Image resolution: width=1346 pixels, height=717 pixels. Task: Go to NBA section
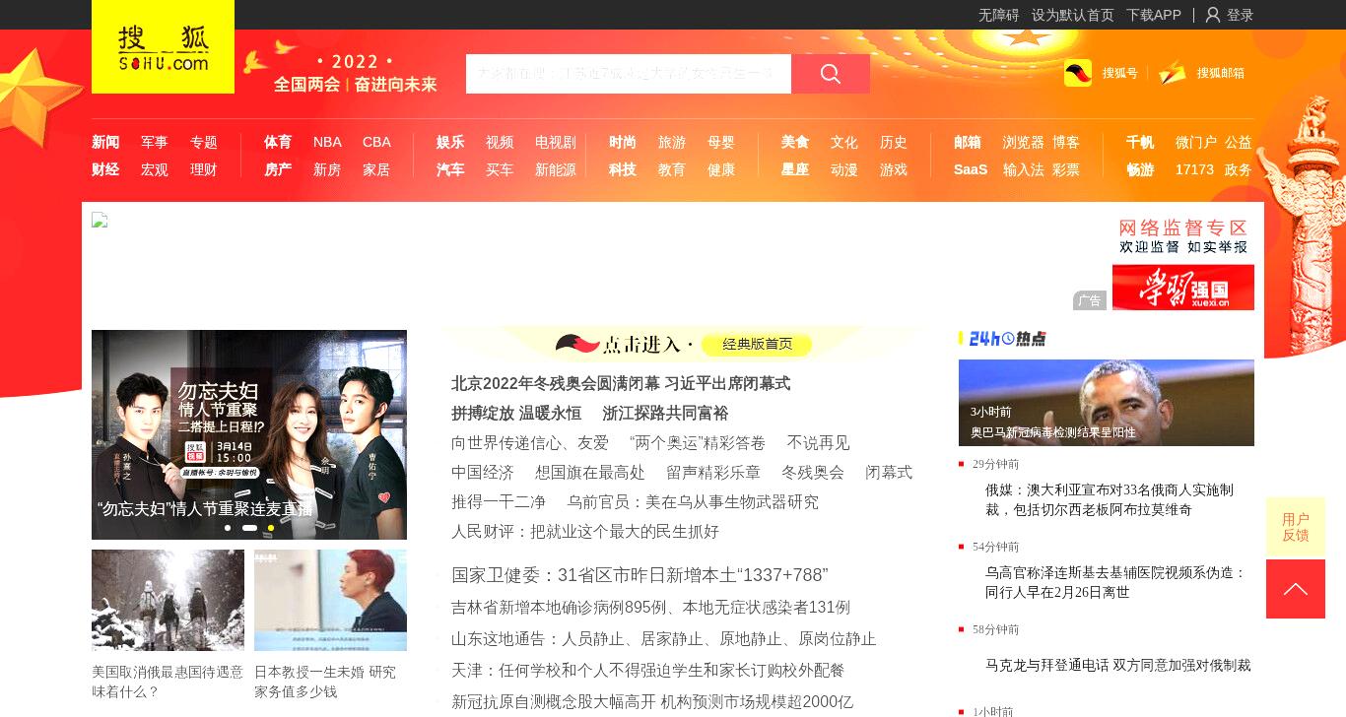click(x=327, y=142)
